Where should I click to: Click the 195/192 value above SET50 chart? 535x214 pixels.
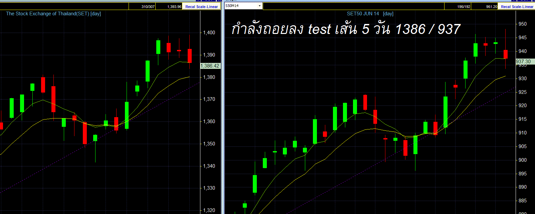coord(464,7)
